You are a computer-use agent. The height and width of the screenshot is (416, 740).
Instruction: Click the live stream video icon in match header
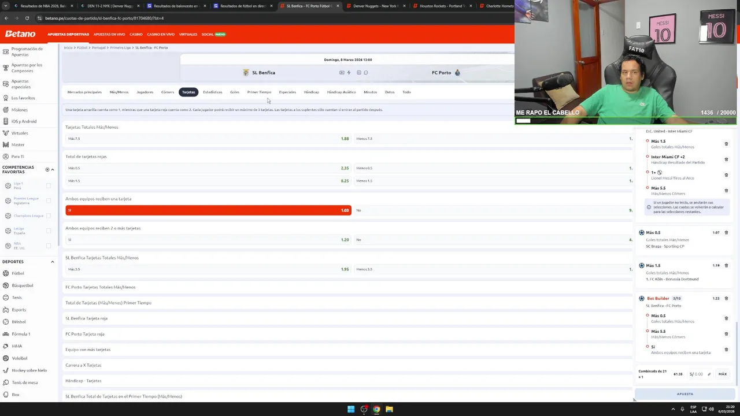coord(342,73)
